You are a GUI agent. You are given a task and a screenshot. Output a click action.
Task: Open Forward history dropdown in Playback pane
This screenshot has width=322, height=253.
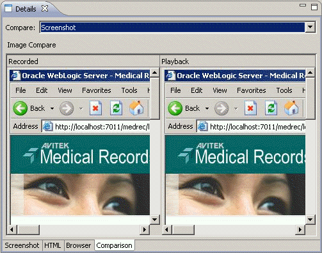[x=236, y=108]
